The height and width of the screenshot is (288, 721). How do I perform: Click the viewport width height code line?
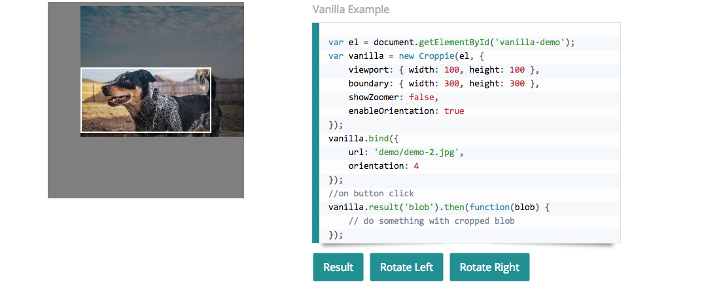(444, 70)
